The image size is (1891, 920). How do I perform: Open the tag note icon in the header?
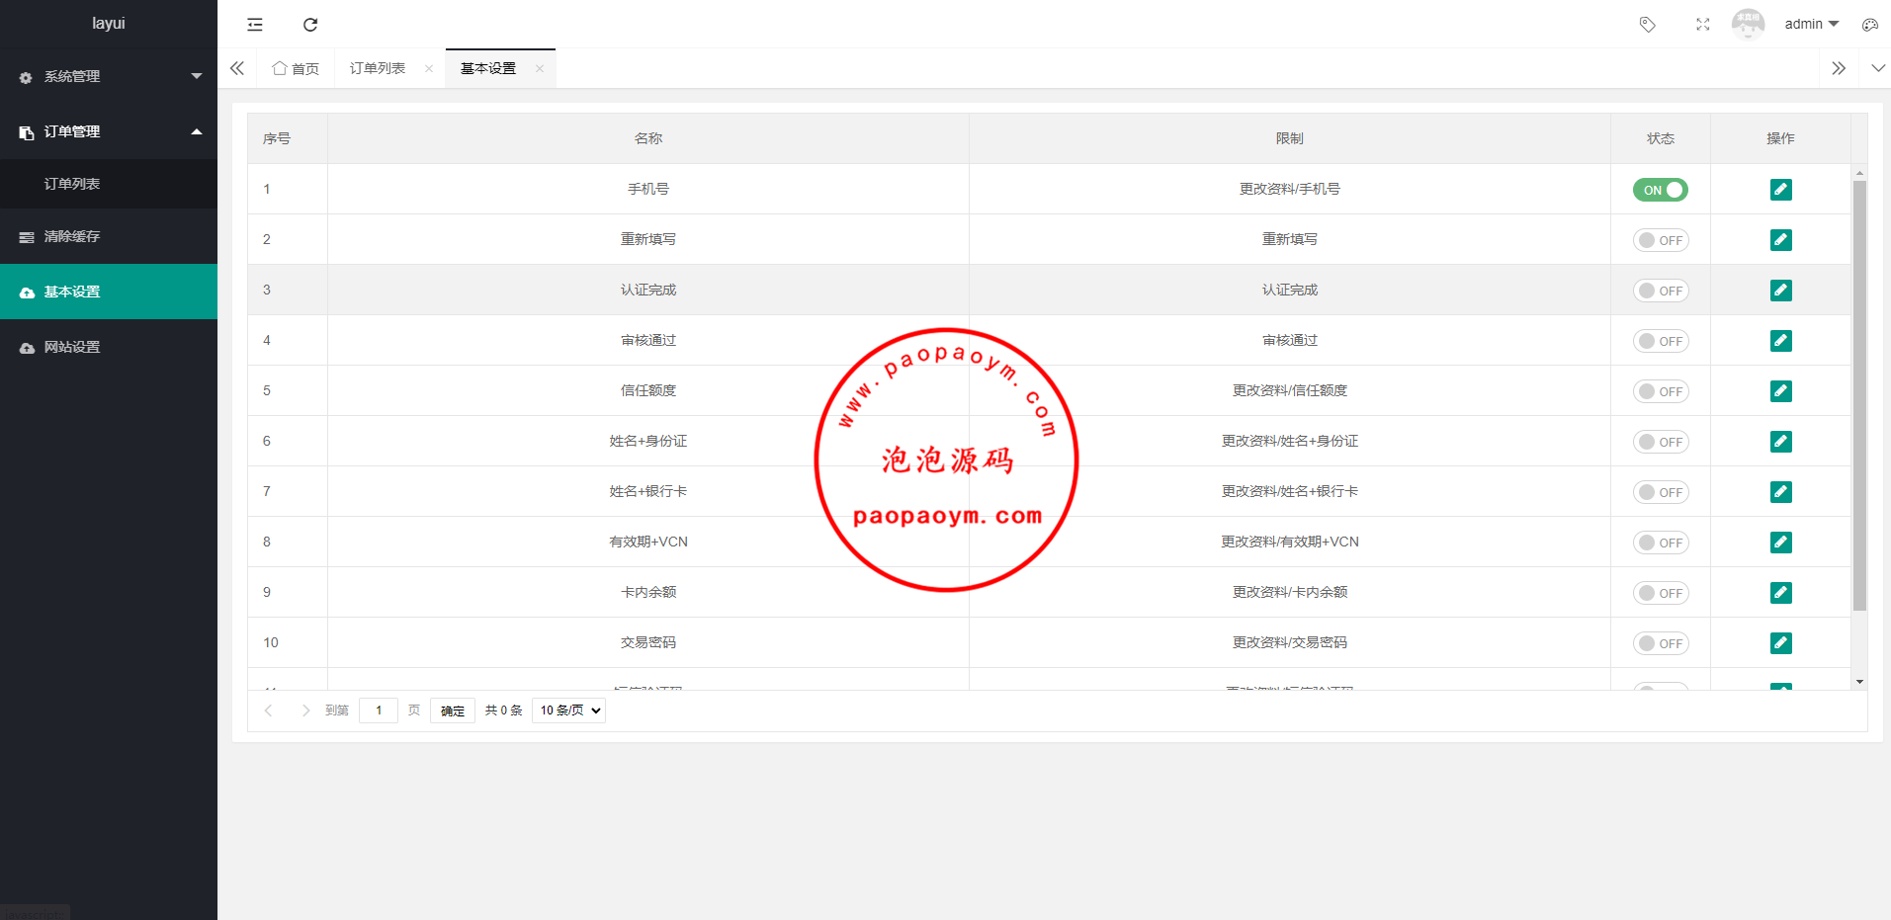[x=1647, y=25]
